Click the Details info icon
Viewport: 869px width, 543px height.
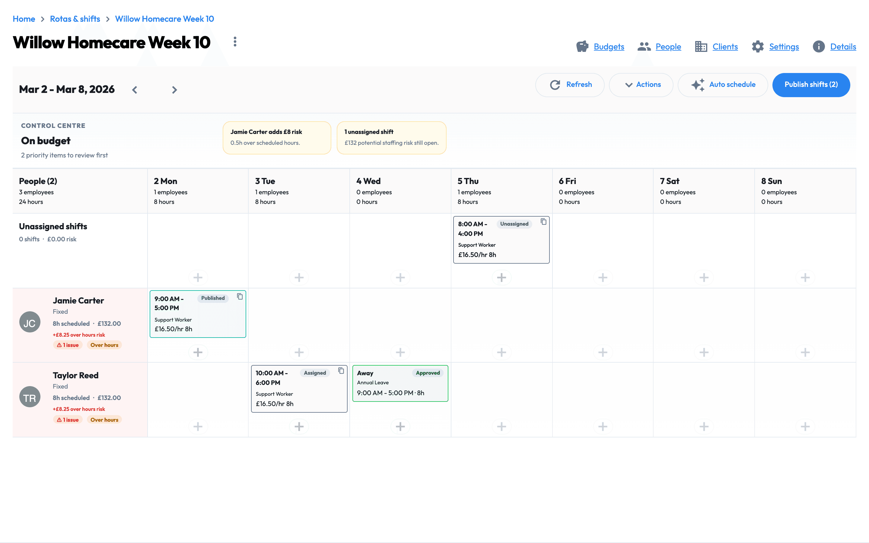point(819,47)
